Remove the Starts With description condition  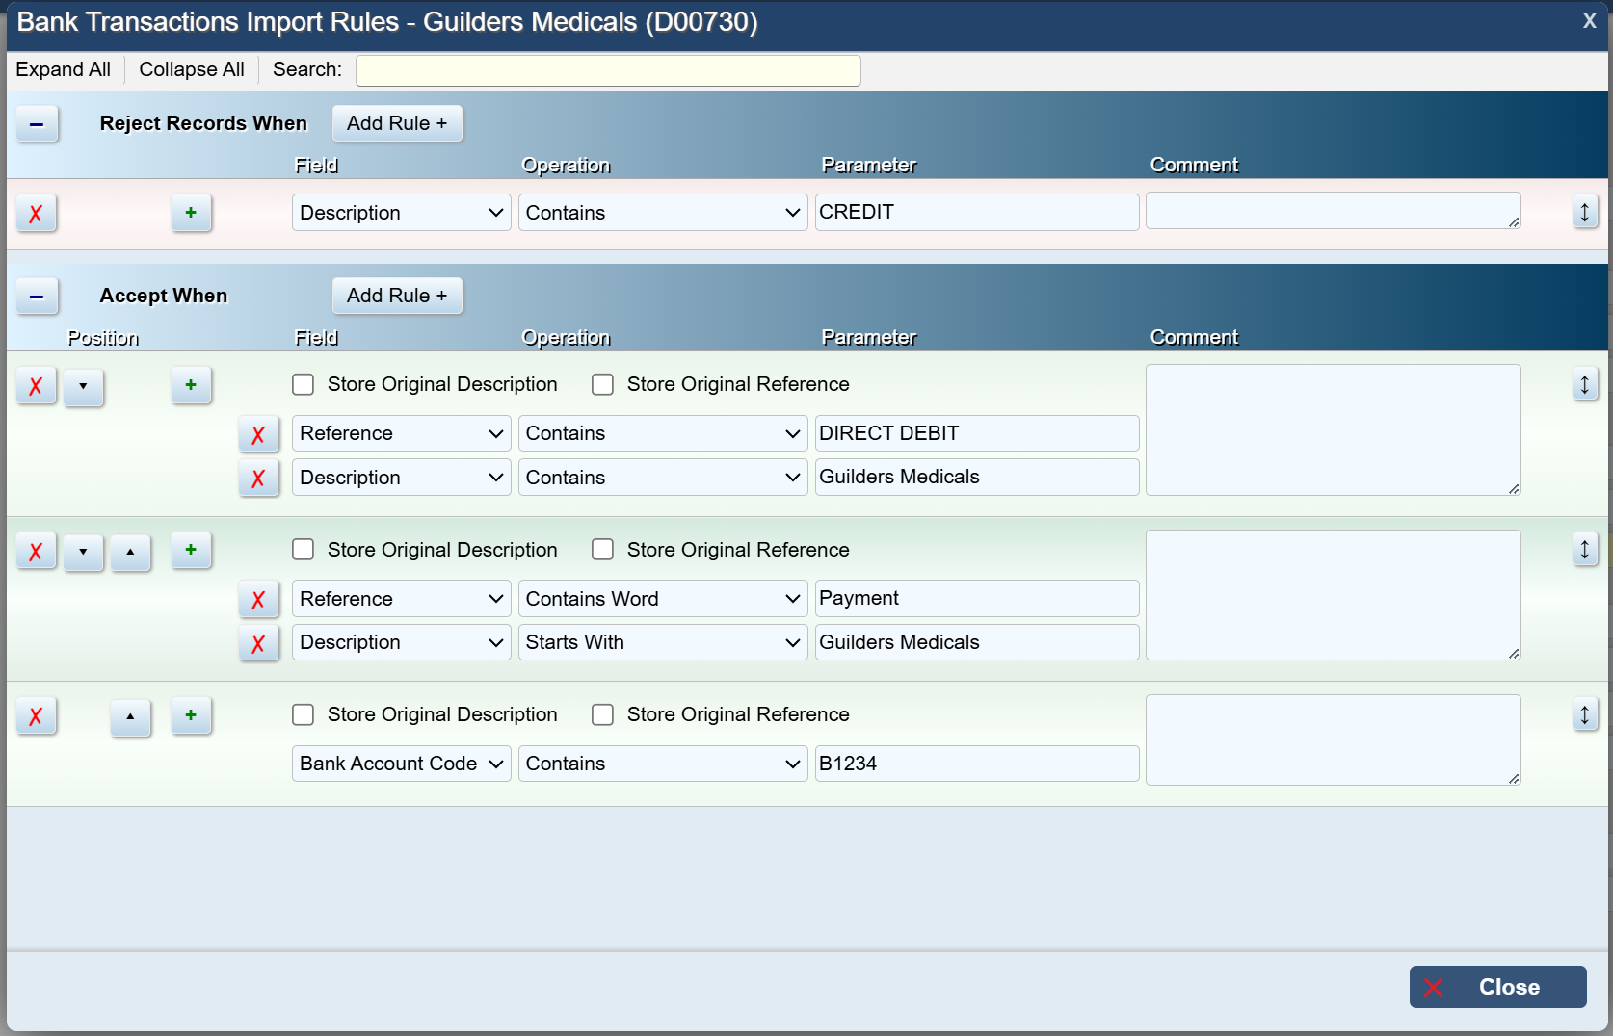(258, 643)
